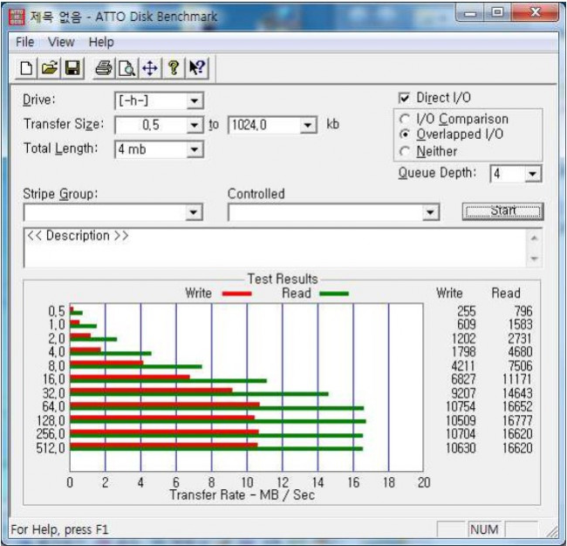Click the read value 11171

click(517, 379)
